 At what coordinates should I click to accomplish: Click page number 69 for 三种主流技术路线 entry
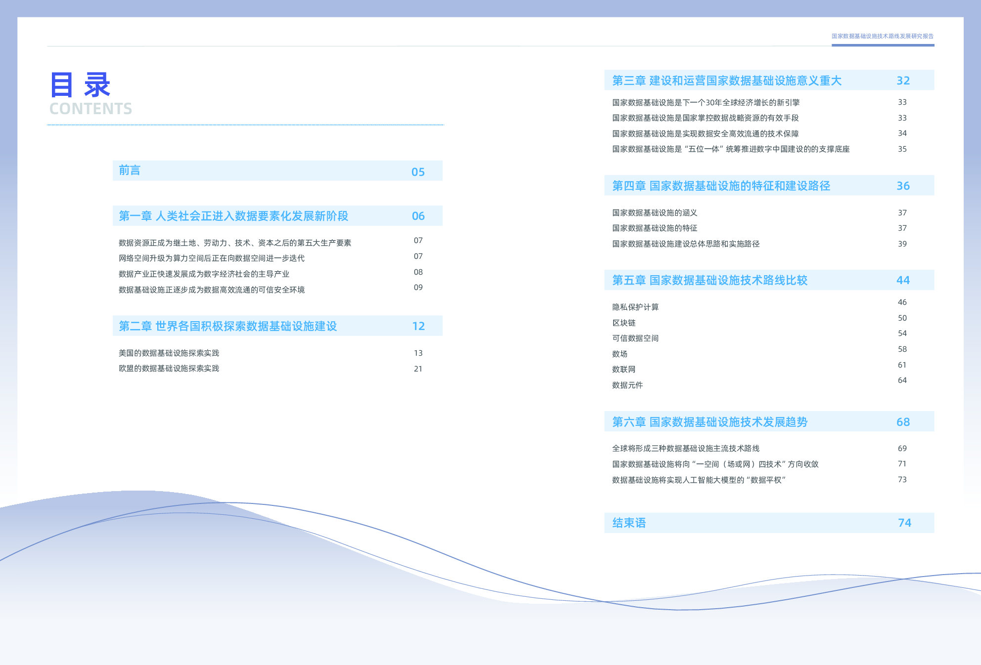(902, 448)
